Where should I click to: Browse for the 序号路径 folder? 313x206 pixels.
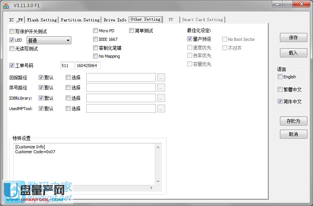[161, 88]
